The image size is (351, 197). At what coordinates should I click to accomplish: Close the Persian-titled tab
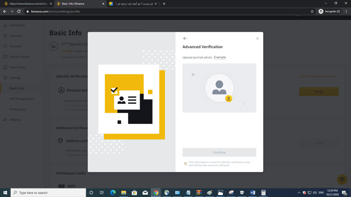(156, 4)
